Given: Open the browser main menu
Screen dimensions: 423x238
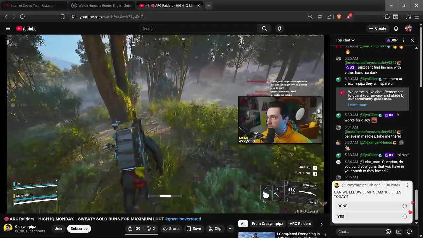Looking at the screenshot, I should click(417, 17).
